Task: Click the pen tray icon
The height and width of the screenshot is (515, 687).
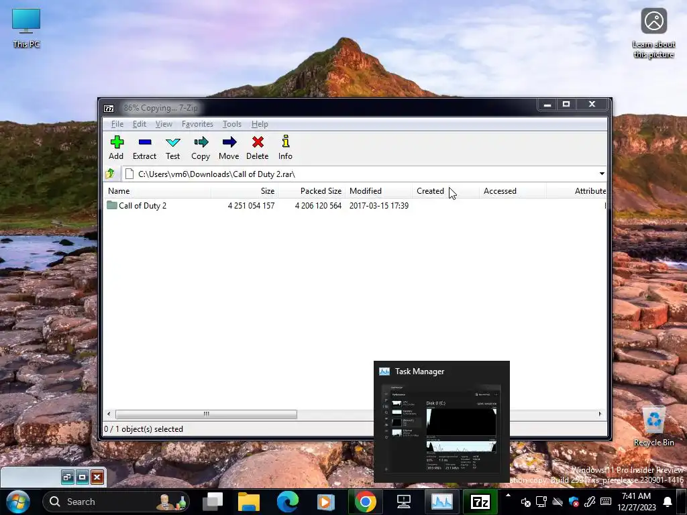Action: pyautogui.click(x=590, y=502)
